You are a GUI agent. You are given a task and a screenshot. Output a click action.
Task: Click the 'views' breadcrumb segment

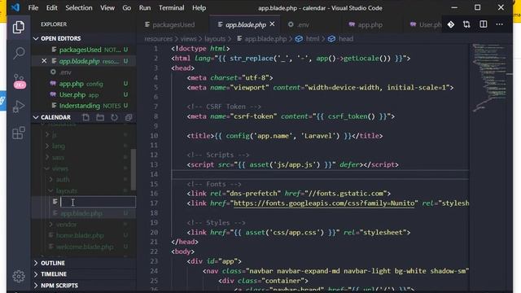coord(188,39)
